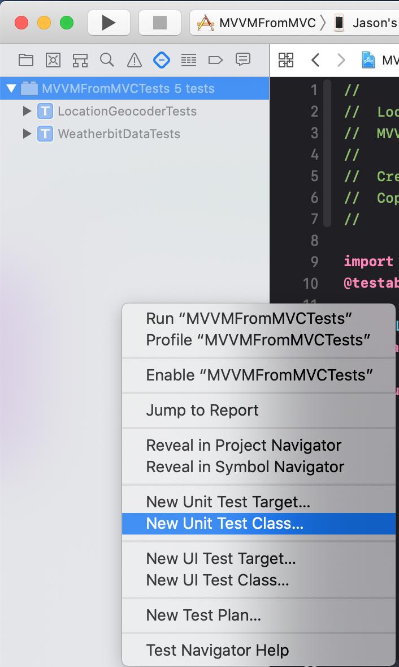
Task: Open the Debug navigator icon
Action: click(x=188, y=60)
